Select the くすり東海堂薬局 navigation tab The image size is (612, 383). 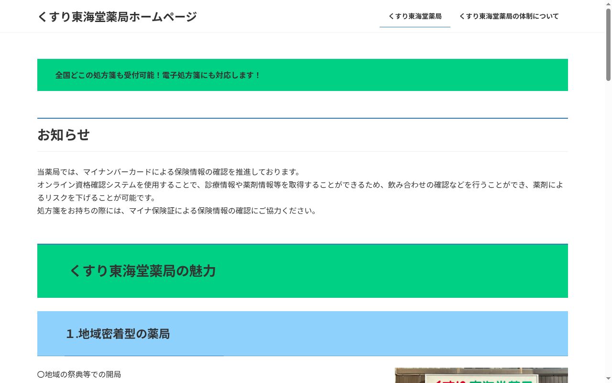pos(415,16)
